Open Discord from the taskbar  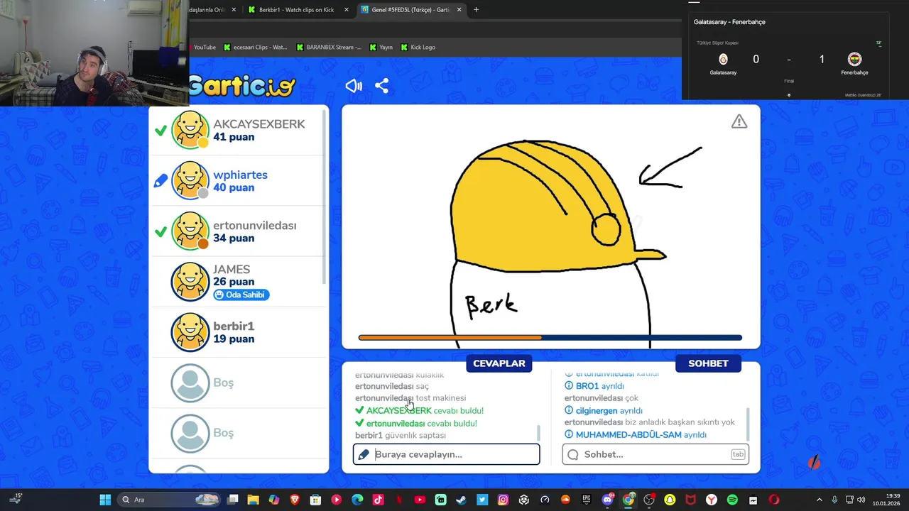pos(607,500)
